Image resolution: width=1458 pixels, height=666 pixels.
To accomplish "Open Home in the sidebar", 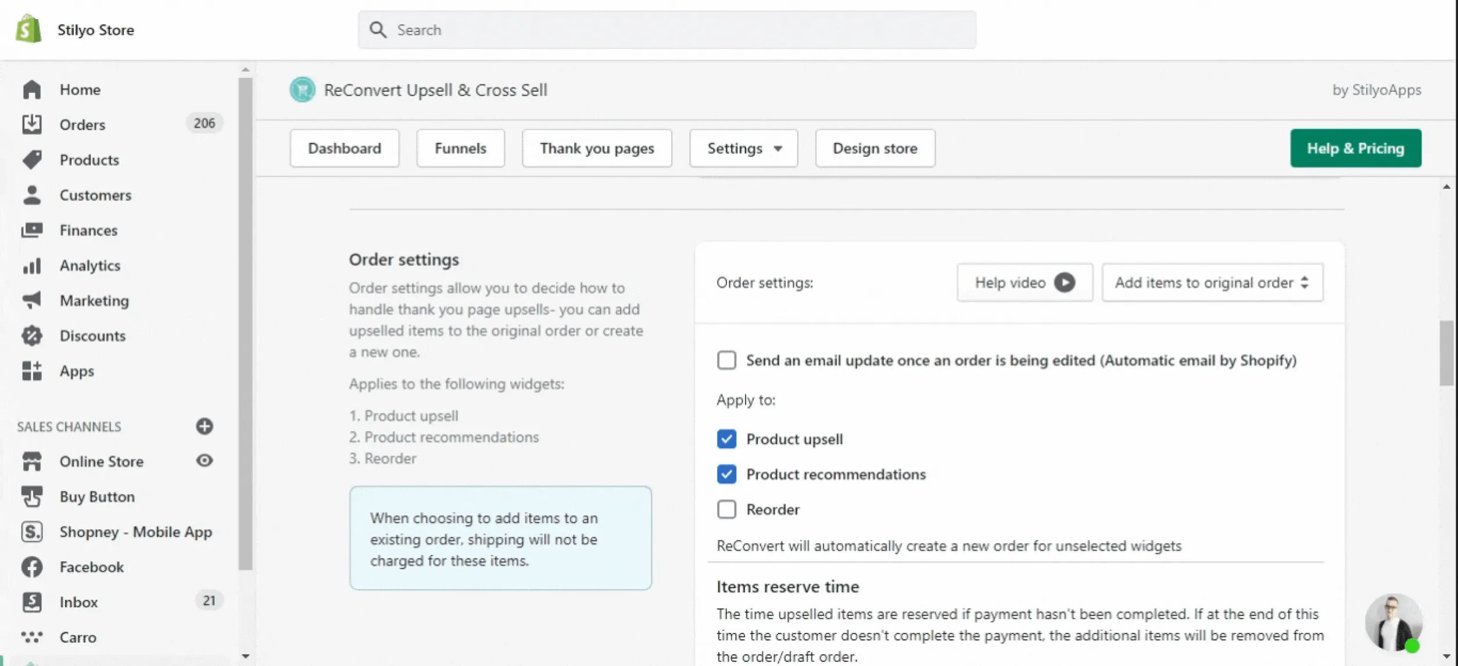I will click(80, 89).
